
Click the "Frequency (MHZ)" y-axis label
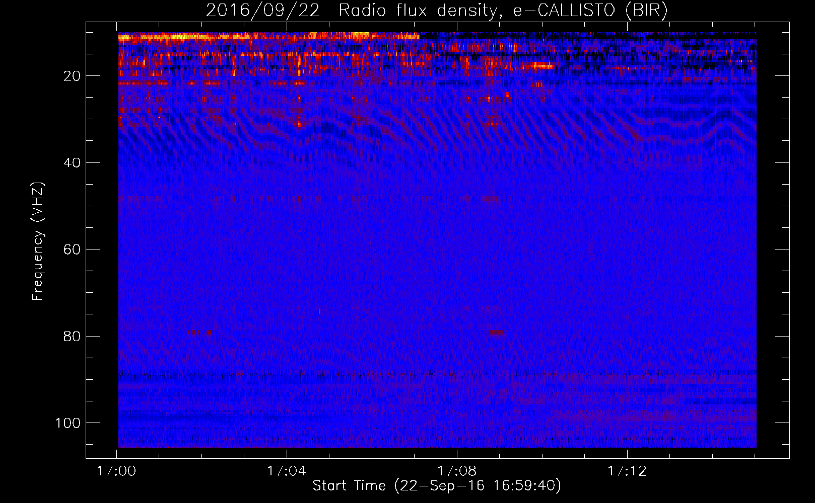pos(38,241)
